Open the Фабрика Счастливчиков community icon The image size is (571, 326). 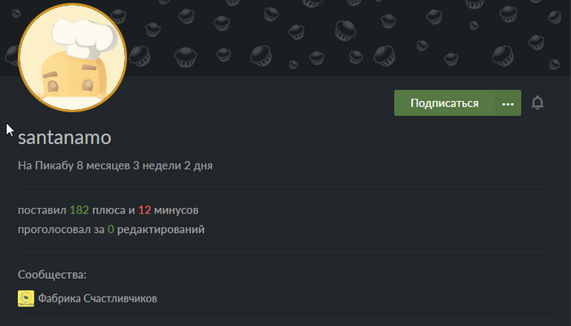[x=26, y=298]
